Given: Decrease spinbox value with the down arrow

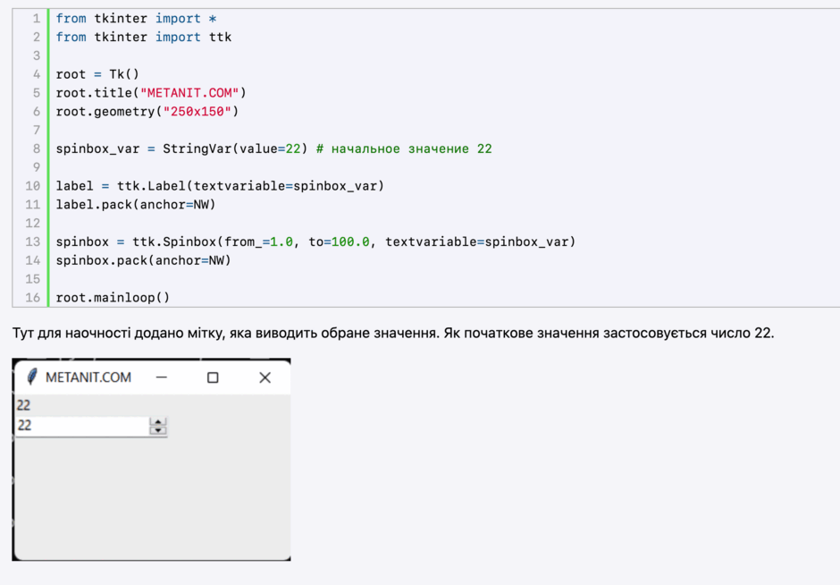Looking at the screenshot, I should 158,430.
